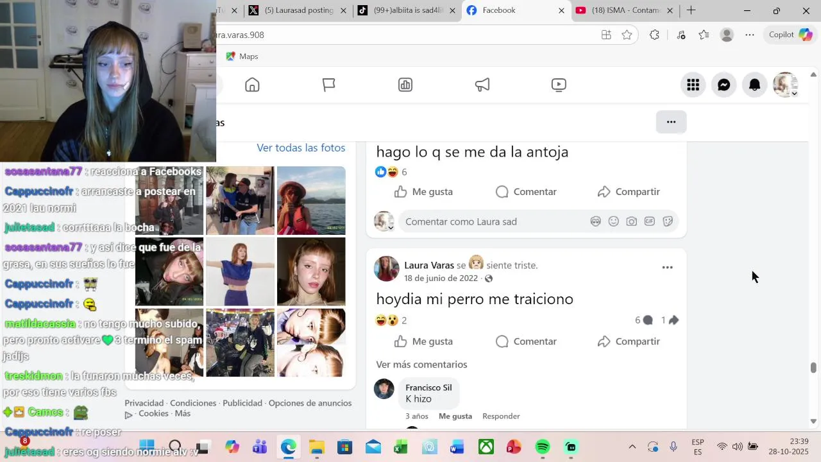Open profile options three-dot button
Image resolution: width=821 pixels, height=462 pixels.
[x=671, y=122]
